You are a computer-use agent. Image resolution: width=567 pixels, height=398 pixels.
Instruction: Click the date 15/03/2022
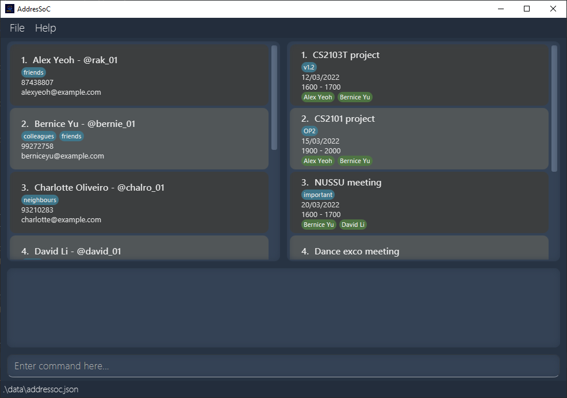coord(320,141)
